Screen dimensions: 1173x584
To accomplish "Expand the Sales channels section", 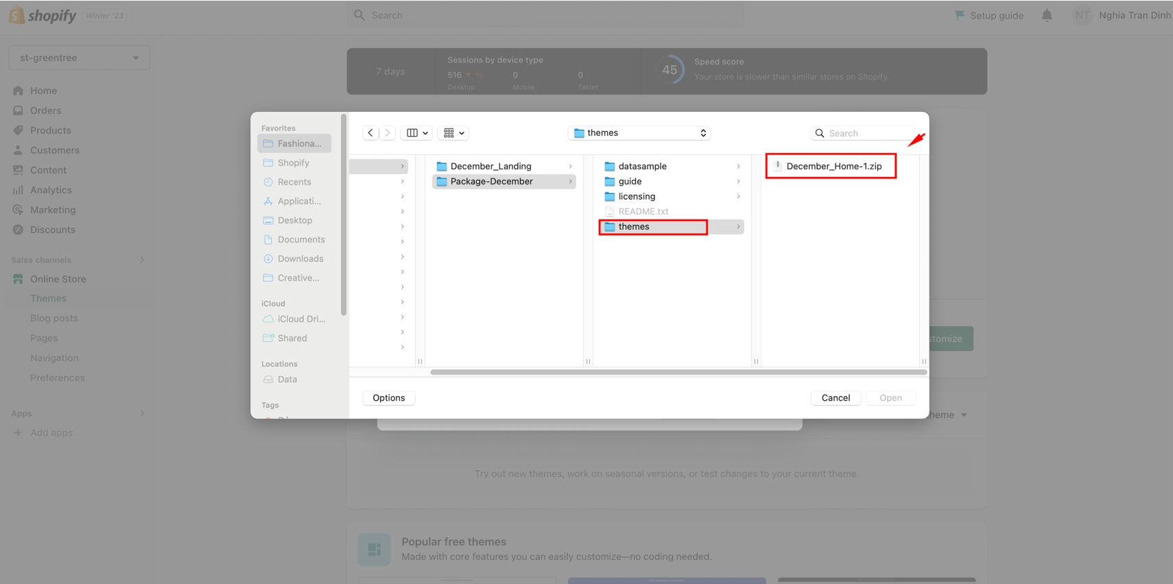I will click(142, 260).
